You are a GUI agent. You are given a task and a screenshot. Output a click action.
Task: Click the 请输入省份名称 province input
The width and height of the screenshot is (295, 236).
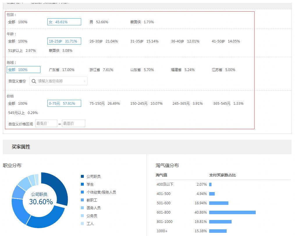click(x=60, y=81)
